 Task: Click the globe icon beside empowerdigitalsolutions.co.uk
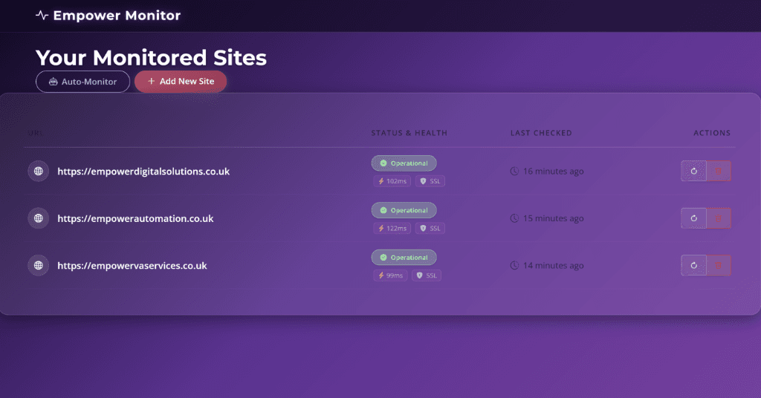point(38,171)
